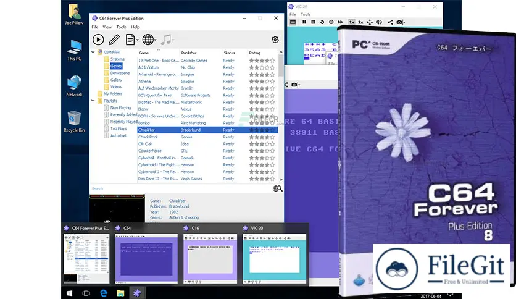
Task: Select the Gallery folder
Action: coord(116,80)
